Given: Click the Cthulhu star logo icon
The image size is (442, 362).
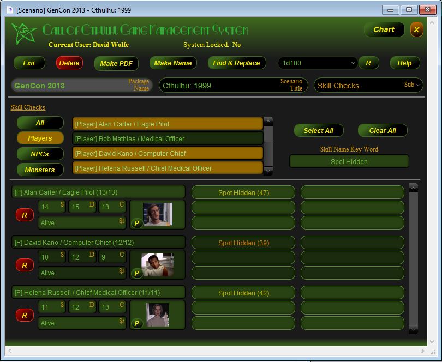Looking at the screenshot, I should pos(23,33).
